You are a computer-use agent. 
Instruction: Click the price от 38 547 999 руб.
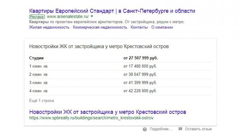click(x=140, y=74)
